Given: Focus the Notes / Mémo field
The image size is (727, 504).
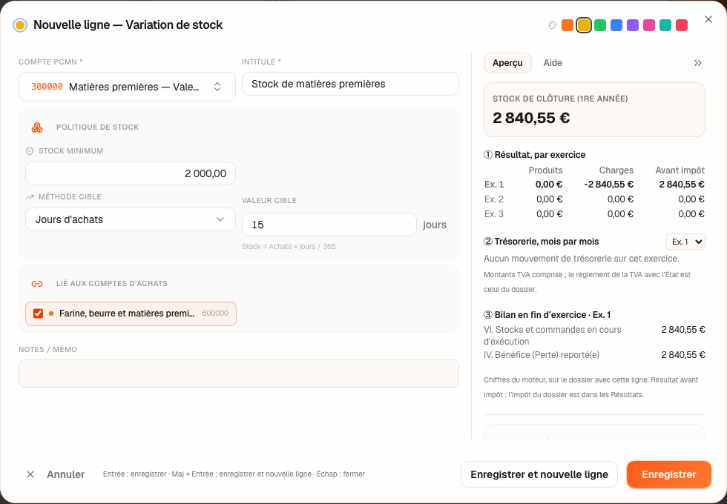Looking at the screenshot, I should (x=239, y=374).
